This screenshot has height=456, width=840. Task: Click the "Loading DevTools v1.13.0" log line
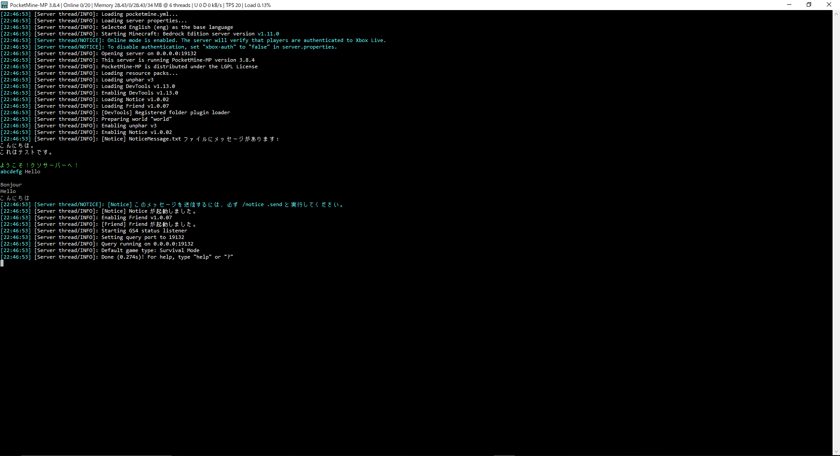(x=138, y=86)
